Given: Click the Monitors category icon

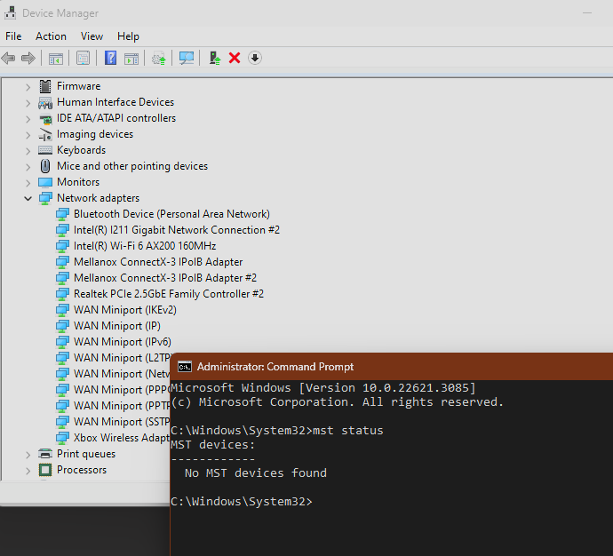Looking at the screenshot, I should (45, 182).
